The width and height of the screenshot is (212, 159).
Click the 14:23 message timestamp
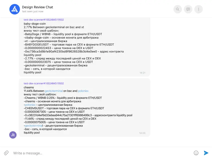142,133
